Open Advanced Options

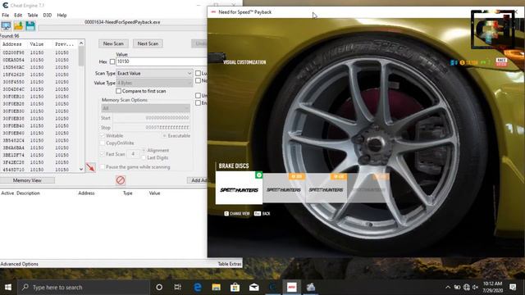click(20, 264)
